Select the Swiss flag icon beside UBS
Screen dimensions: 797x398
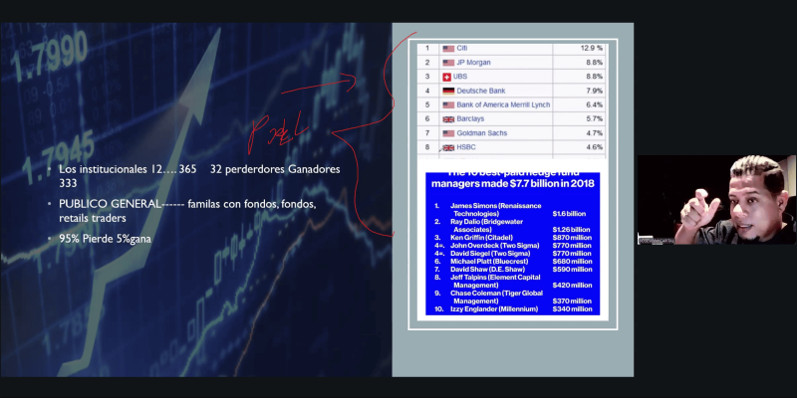tap(447, 76)
